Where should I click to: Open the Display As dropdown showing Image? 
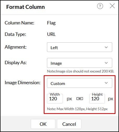tap(80, 63)
